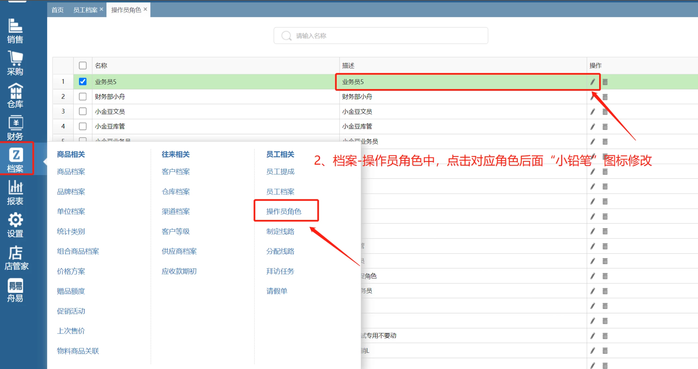Open 商品档案 from the menu
This screenshot has height=369, width=698.
click(x=71, y=171)
